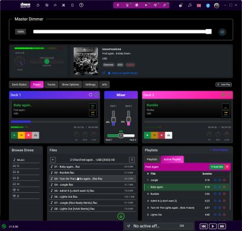
Task: Open drive Z: in Browse Drives
Action: click(x=25, y=196)
